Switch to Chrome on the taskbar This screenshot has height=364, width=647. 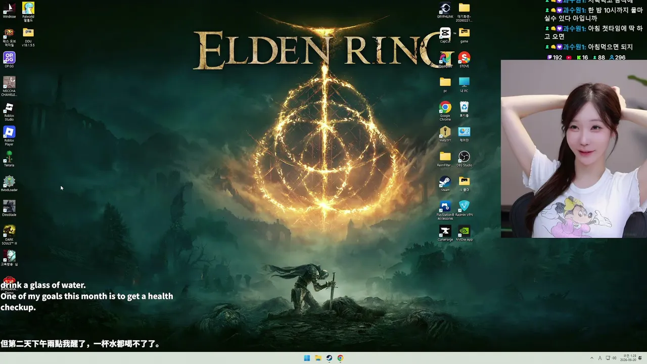pyautogui.click(x=340, y=358)
